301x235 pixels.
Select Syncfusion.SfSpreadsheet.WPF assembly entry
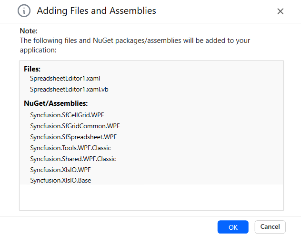click(x=73, y=137)
